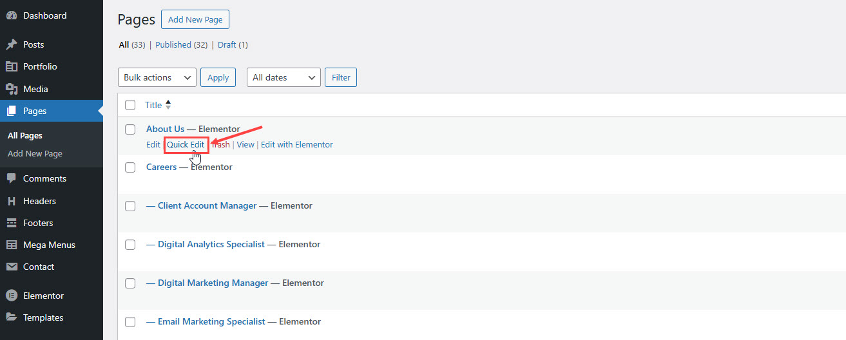846x340 pixels.
Task: Open the Bulk actions dropdown
Action: (157, 77)
